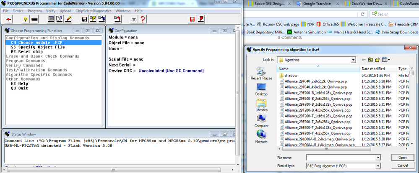The image size is (419, 173).
Task: Switch to the Google Translate browser tab
Action: tap(318, 4)
